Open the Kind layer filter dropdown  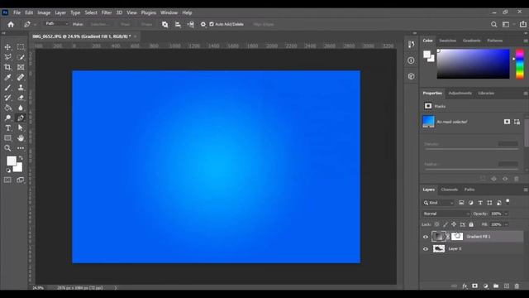439,203
